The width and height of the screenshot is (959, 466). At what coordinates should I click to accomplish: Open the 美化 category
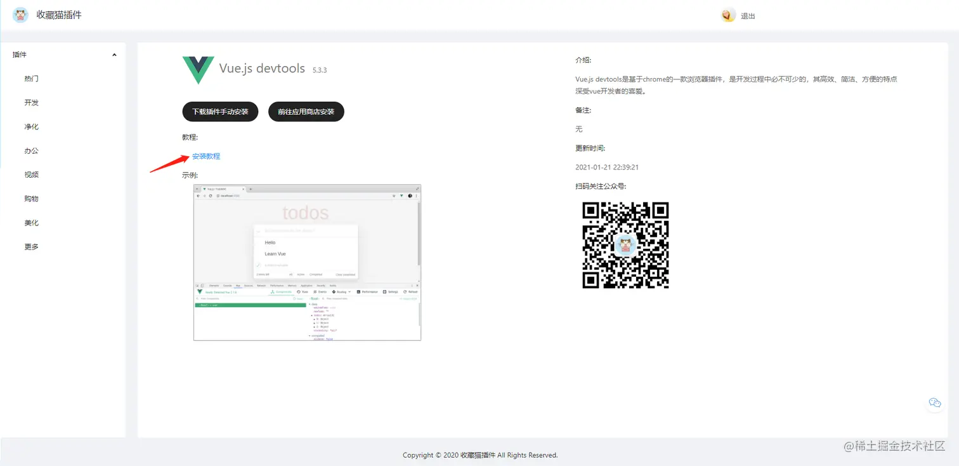click(x=32, y=223)
